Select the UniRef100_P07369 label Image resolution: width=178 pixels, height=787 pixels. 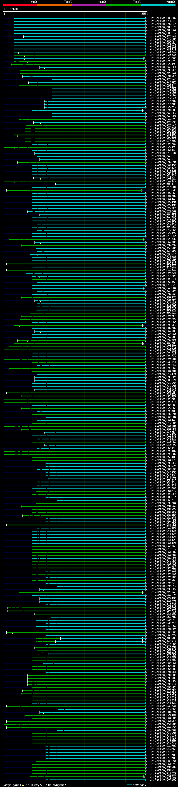pyautogui.click(x=163, y=193)
